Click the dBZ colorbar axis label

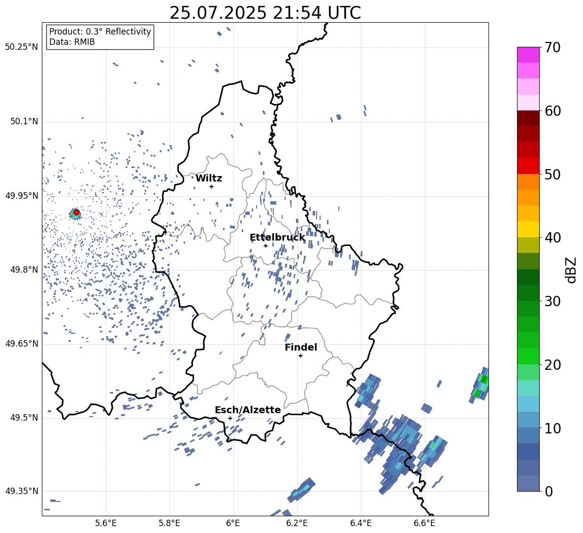[571, 270]
